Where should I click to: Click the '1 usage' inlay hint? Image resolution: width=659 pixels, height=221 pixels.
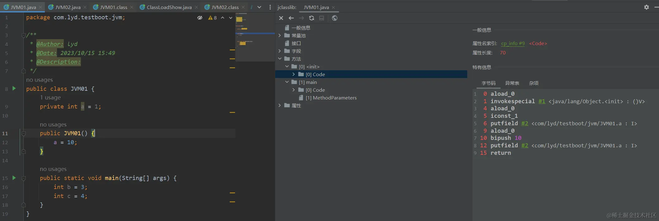tap(50, 98)
